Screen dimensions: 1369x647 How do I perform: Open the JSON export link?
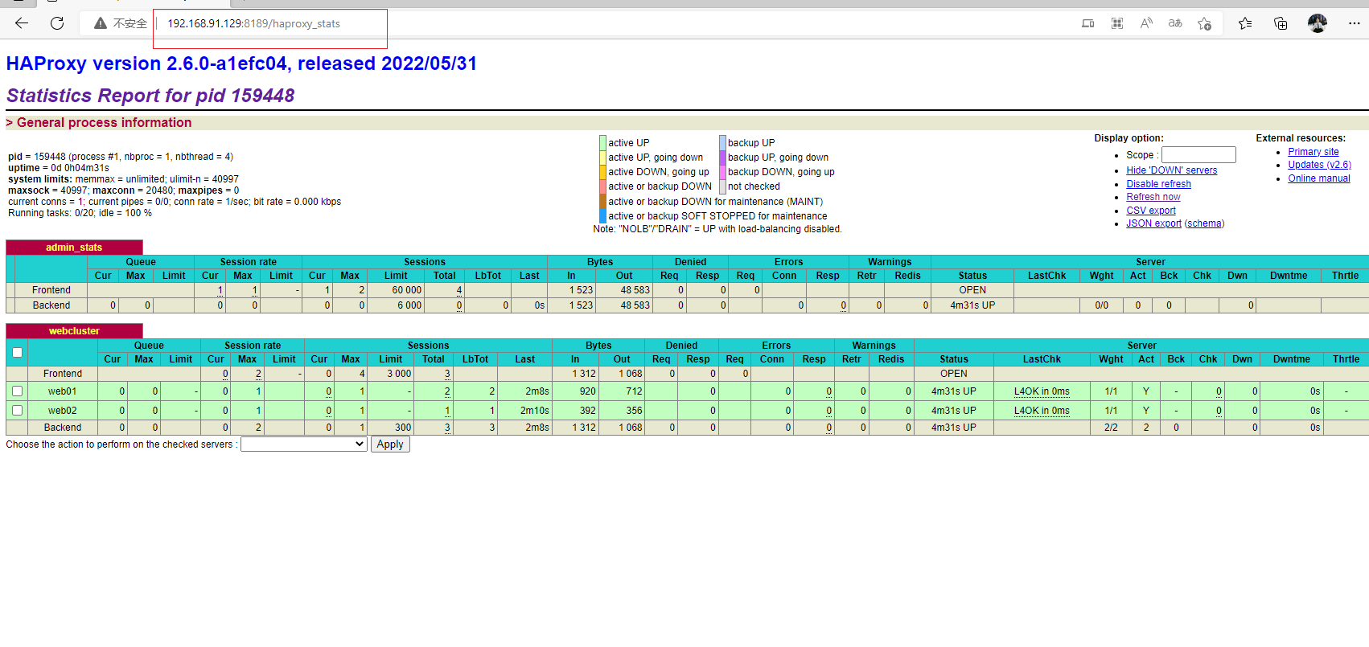point(1153,223)
